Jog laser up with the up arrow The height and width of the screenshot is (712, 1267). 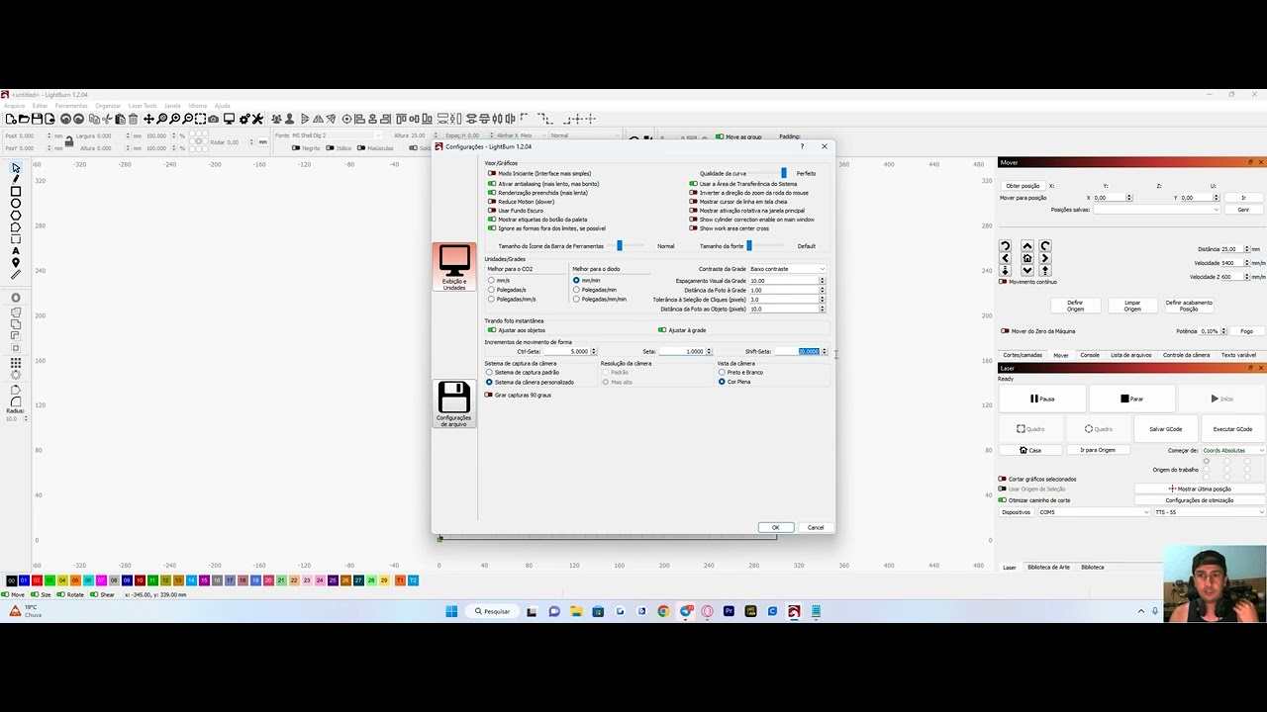coord(1027,246)
